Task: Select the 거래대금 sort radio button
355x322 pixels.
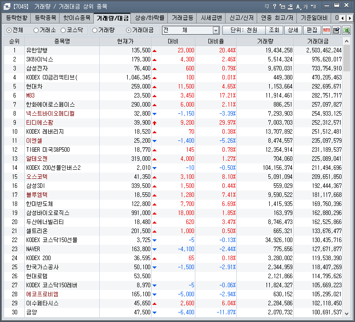Action: [x=129, y=30]
